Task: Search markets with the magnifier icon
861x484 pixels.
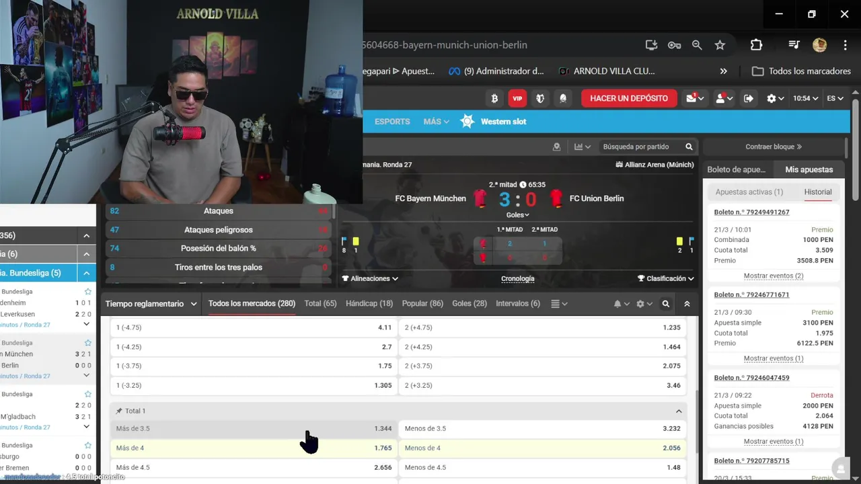Action: [666, 304]
